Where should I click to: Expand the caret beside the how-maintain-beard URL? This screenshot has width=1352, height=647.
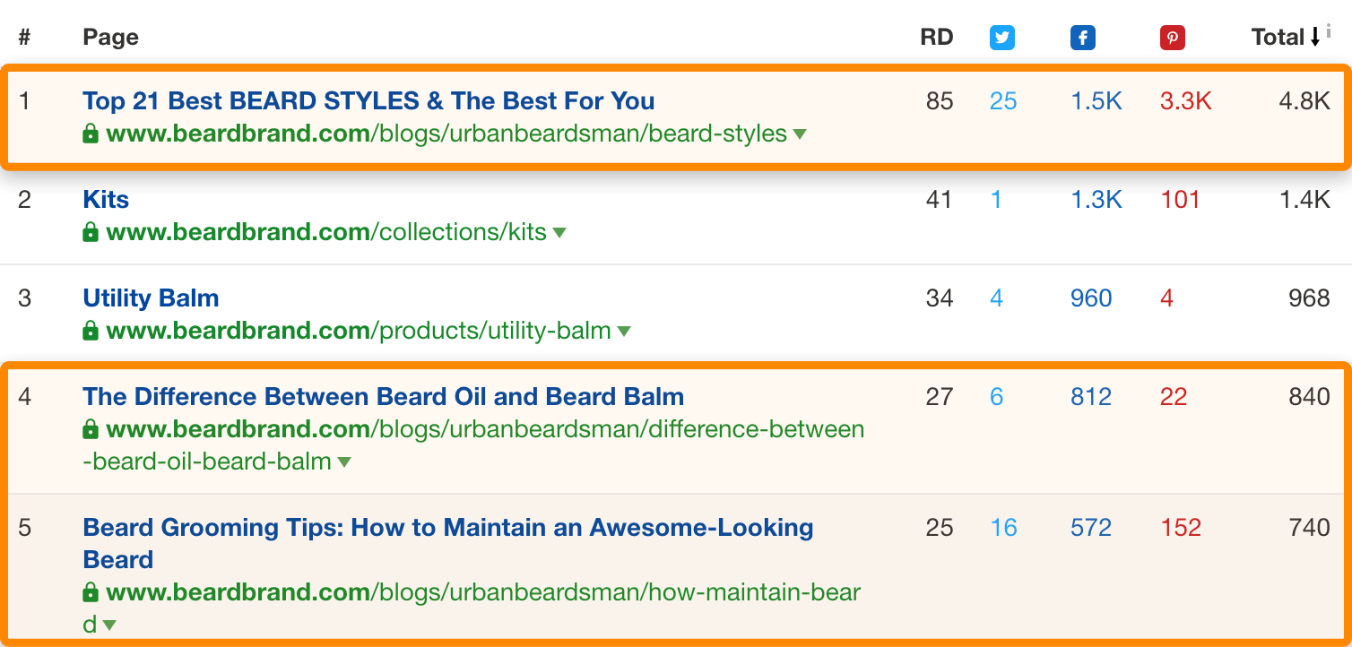point(110,625)
